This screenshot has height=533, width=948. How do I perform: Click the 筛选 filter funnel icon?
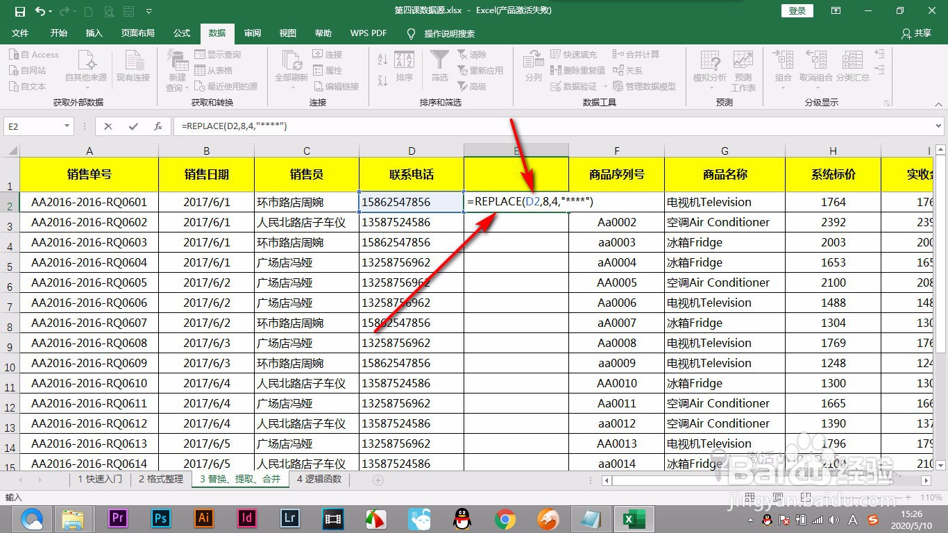click(439, 60)
